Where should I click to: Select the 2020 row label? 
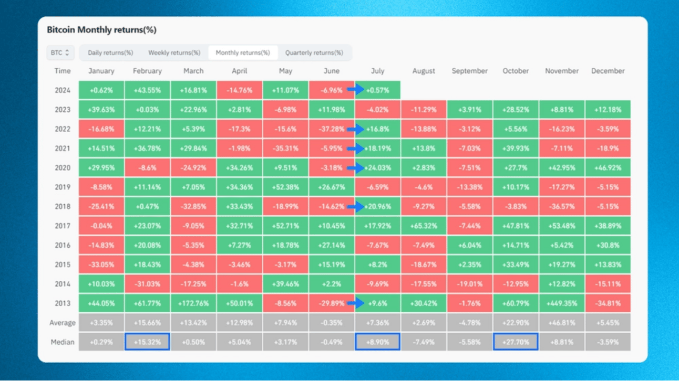pyautogui.click(x=63, y=168)
